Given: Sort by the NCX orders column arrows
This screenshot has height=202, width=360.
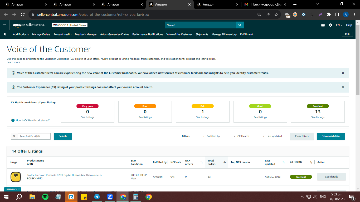Looking at the screenshot, I should tap(202, 162).
